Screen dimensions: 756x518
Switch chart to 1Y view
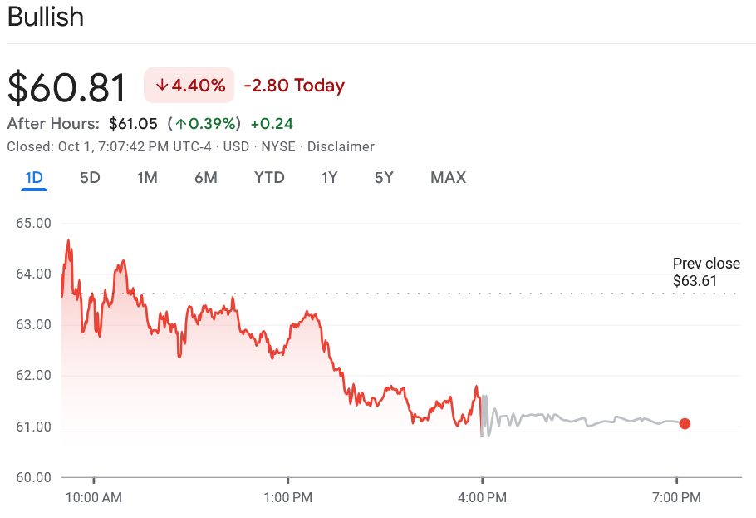330,177
